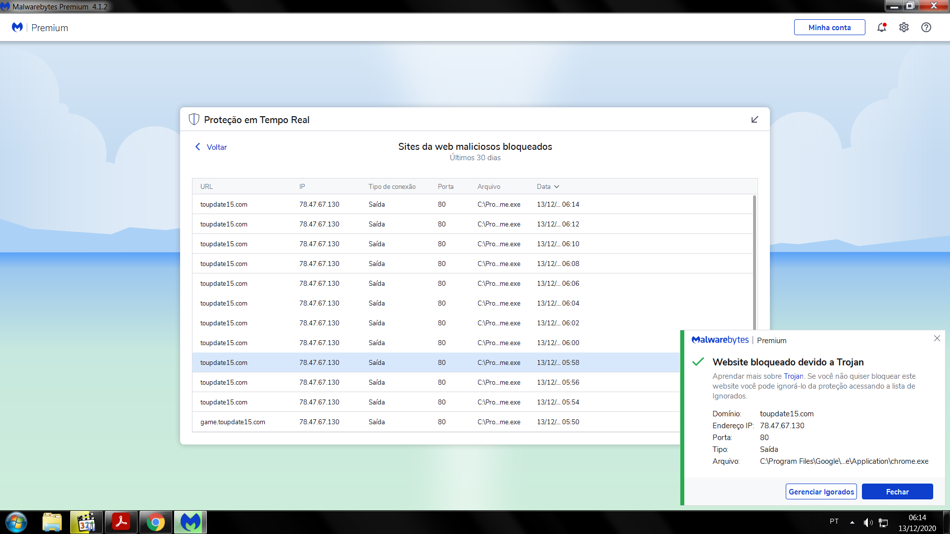Click Últimos 30 dias subtitle
The image size is (950, 534).
pos(475,158)
